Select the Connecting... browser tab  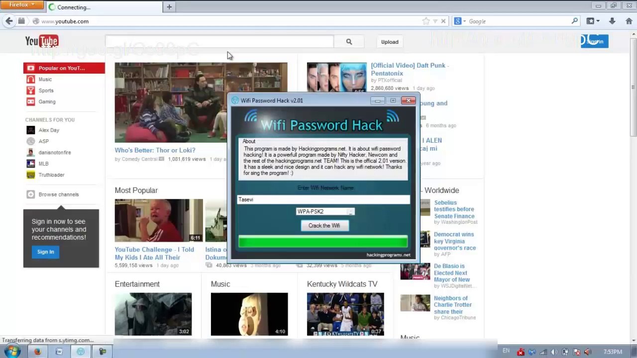click(104, 7)
